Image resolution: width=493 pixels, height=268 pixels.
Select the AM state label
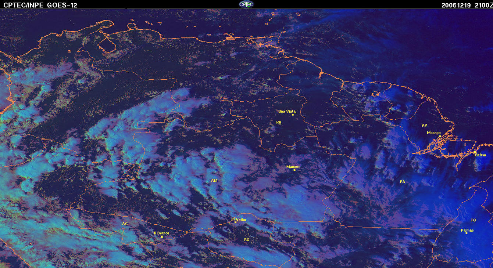pyautogui.click(x=214, y=180)
